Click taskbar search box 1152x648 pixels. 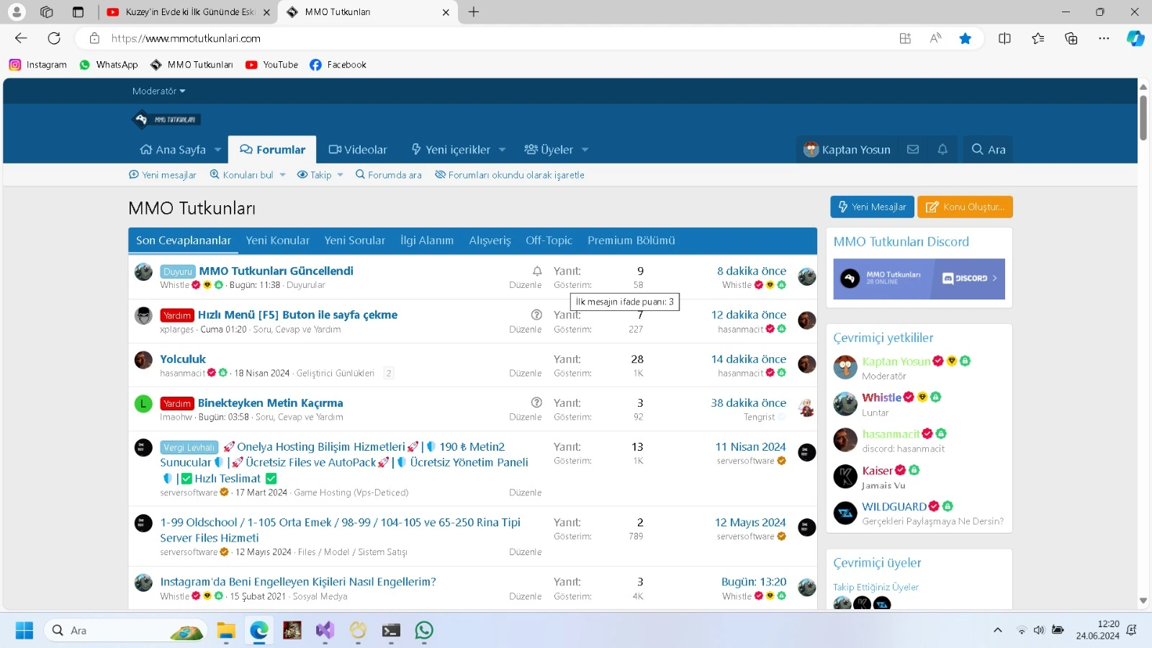pyautogui.click(x=126, y=631)
